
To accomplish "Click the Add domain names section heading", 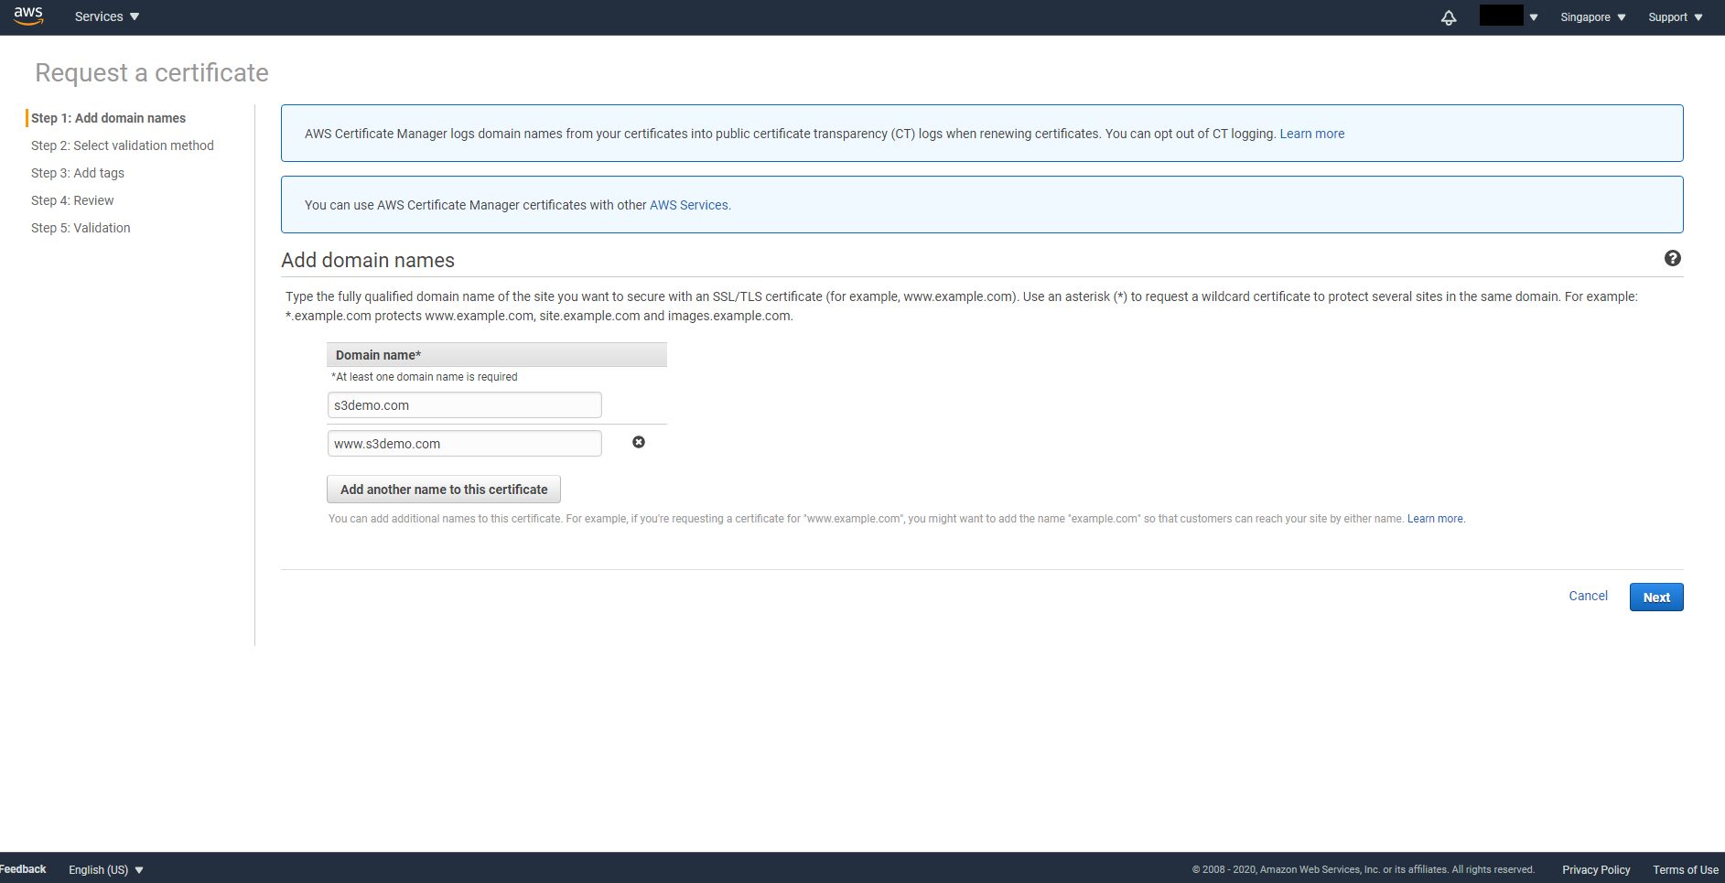I will click(368, 260).
